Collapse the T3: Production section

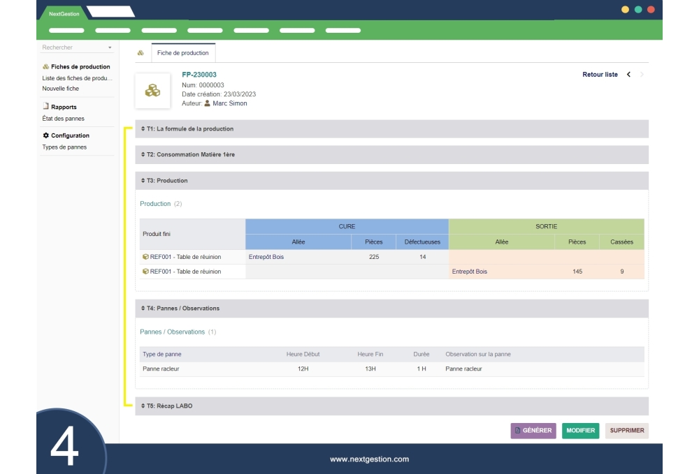tap(165, 181)
